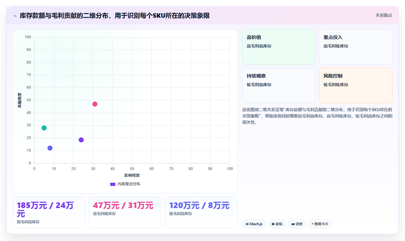Select the pink scatter point

(95, 104)
